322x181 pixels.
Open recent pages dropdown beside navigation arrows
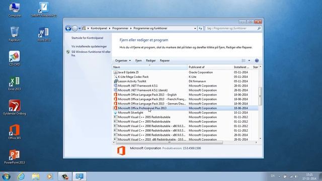click(x=79, y=28)
